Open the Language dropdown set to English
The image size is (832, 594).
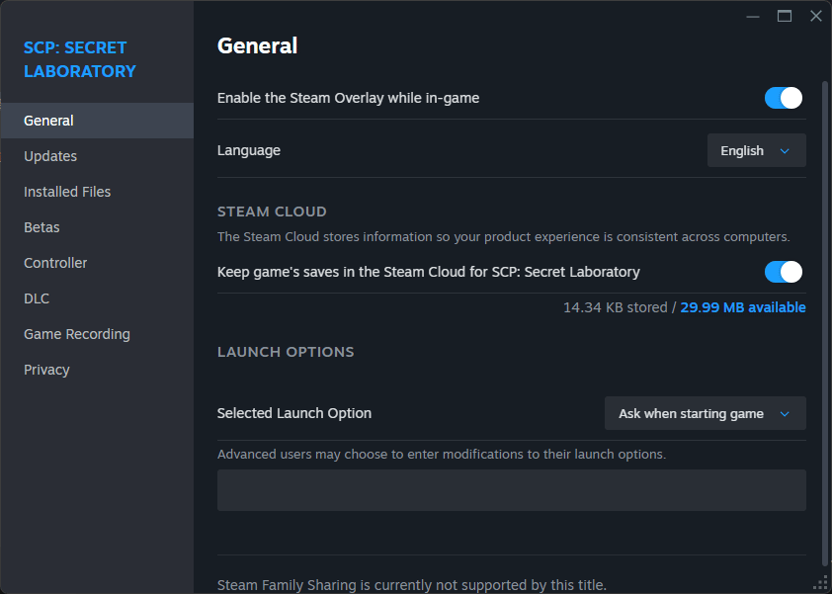(x=756, y=151)
